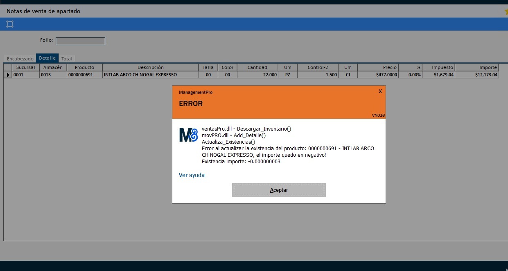Click the yellow star favorite icon
508x271 pixels.
(506, 11)
